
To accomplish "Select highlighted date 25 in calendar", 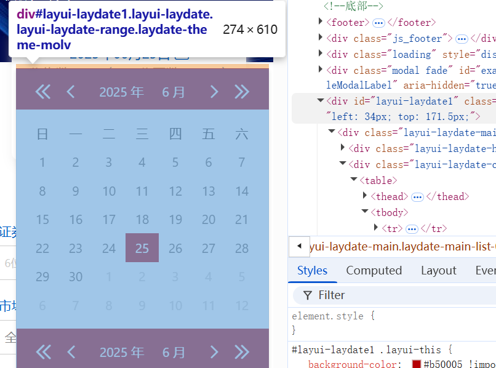I will click(142, 248).
